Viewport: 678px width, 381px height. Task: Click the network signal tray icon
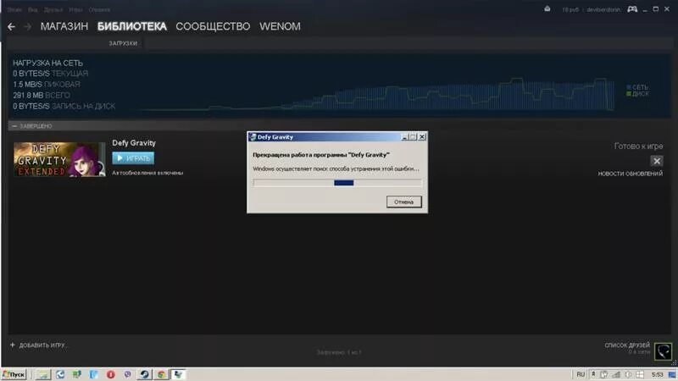pyautogui.click(x=616, y=374)
